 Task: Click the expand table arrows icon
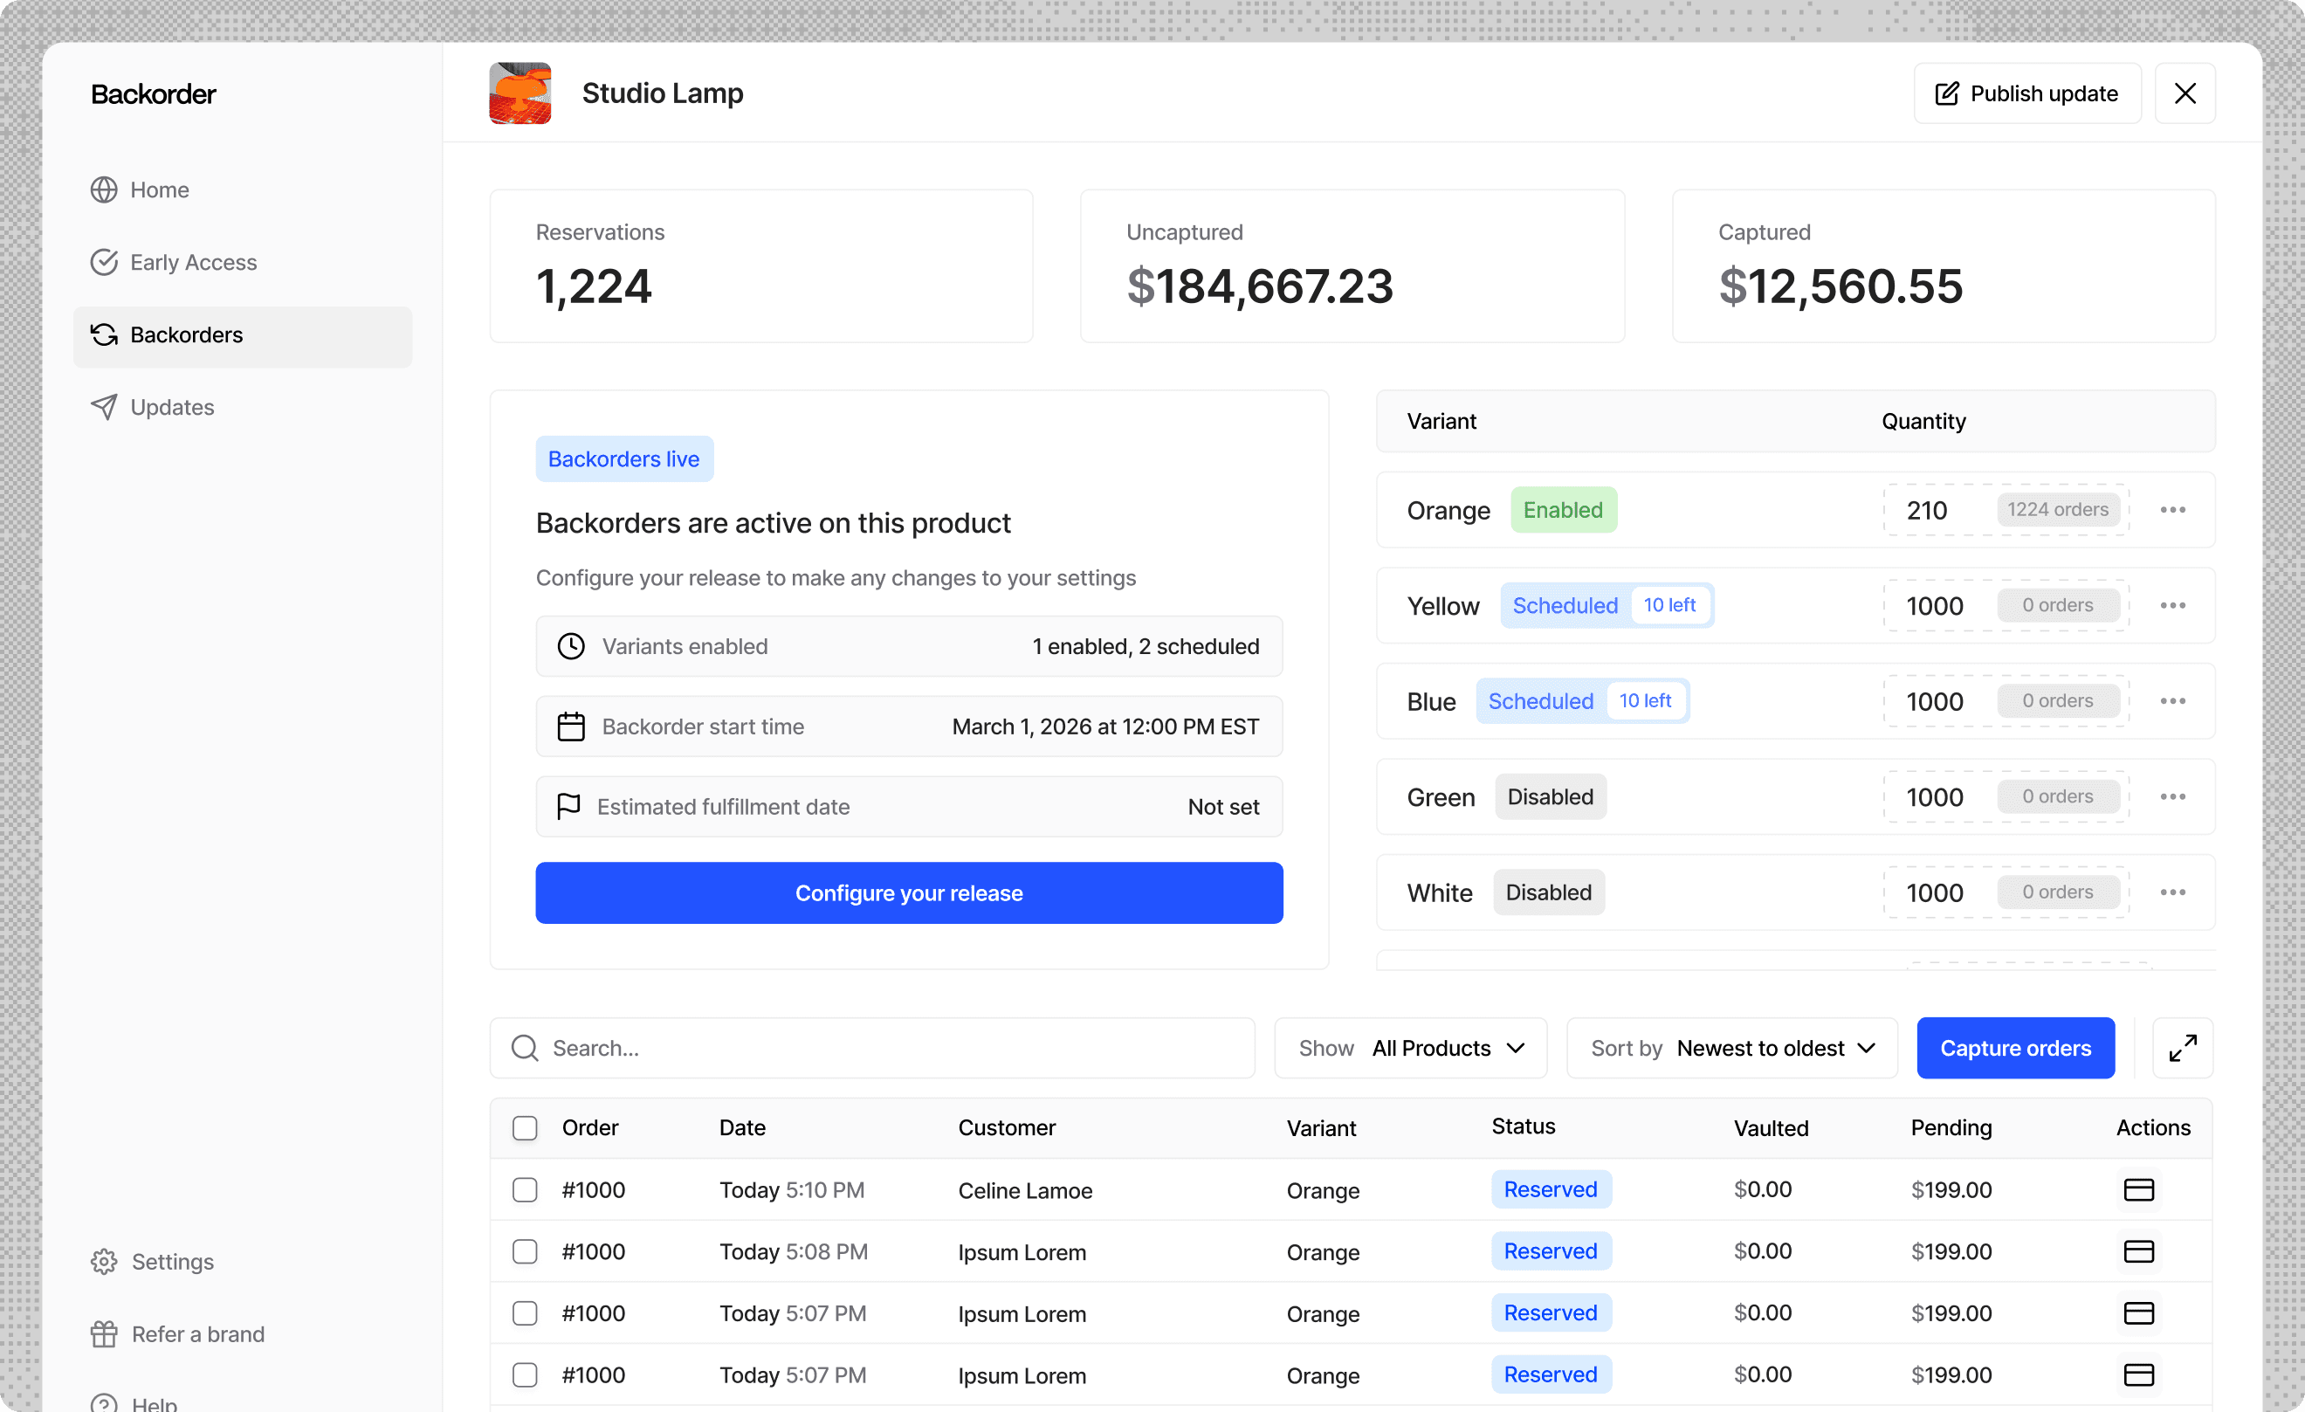[x=2182, y=1047]
